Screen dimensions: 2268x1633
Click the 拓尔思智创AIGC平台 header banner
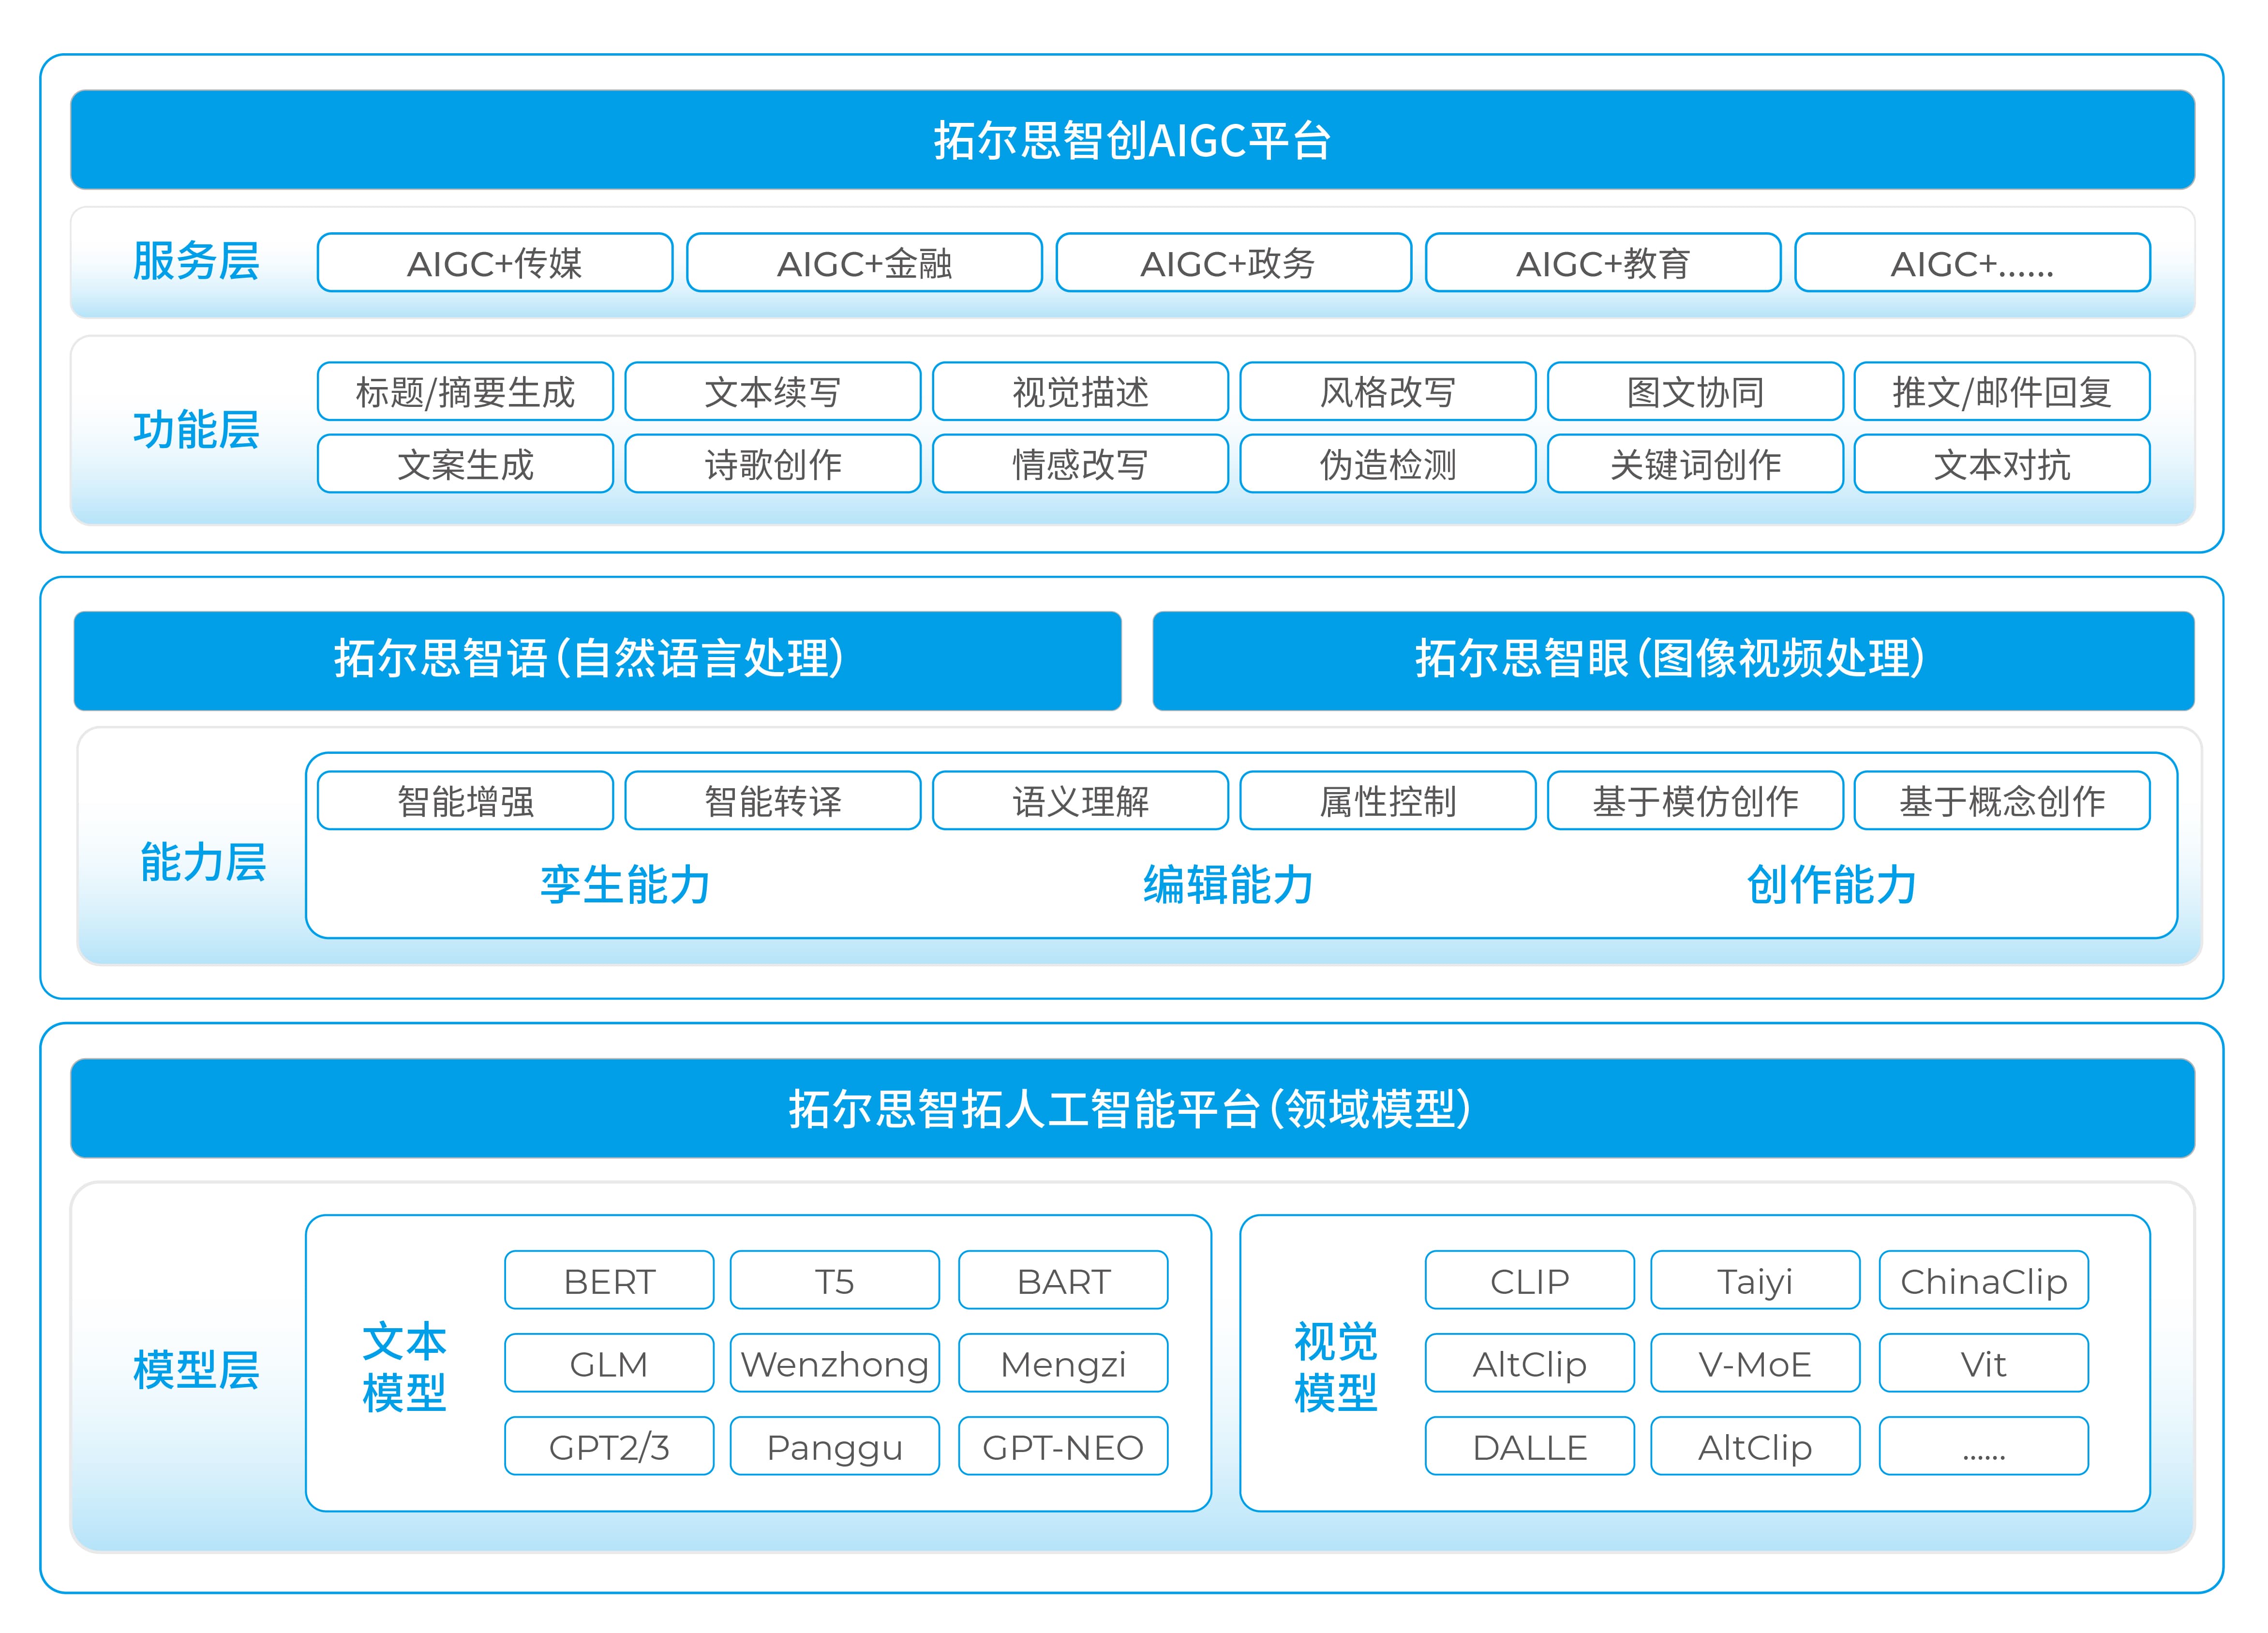pos(1132,140)
